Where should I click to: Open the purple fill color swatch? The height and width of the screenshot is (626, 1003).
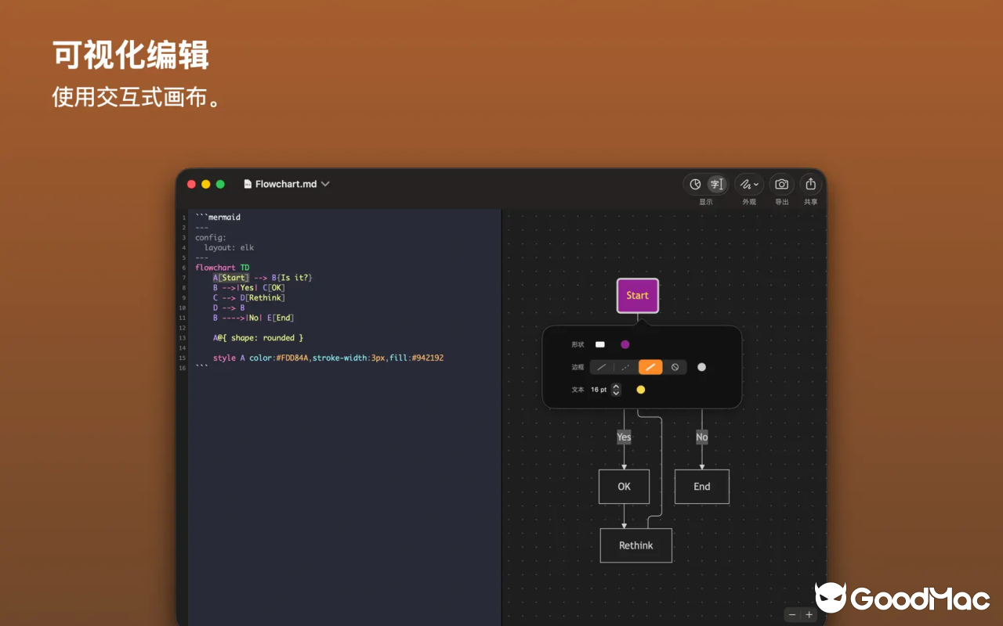click(x=625, y=344)
